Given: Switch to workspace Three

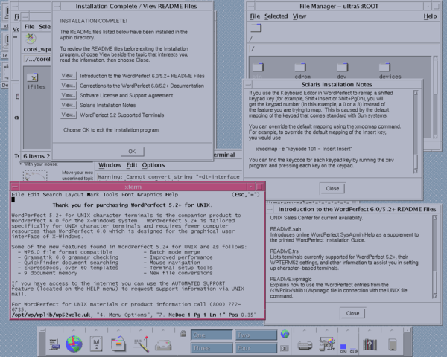Looking at the screenshot, I should [212, 348].
